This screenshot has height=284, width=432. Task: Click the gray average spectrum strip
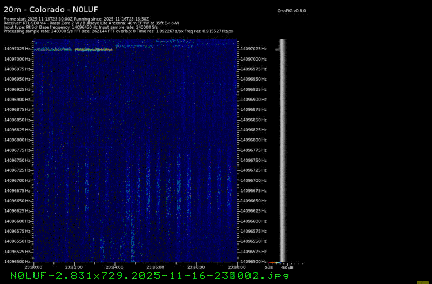pyautogui.click(x=282, y=151)
